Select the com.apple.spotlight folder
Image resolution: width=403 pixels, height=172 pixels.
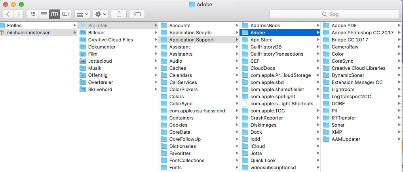280,97
